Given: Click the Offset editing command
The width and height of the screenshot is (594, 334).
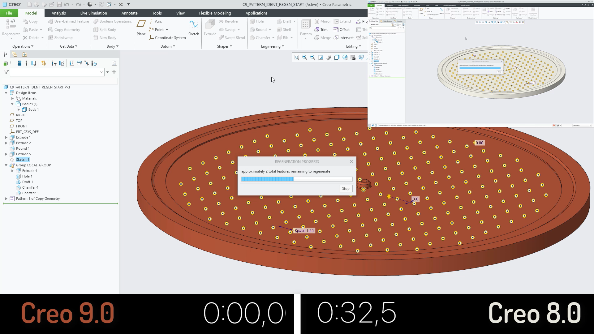Looking at the screenshot, I should [342, 29].
